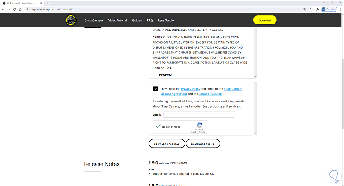
Task: Click the Snap Camera logo icon
Action: (70, 20)
